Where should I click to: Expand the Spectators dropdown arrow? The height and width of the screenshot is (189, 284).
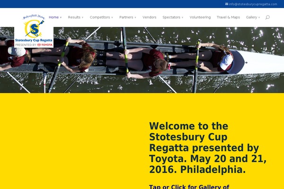tap(182, 17)
